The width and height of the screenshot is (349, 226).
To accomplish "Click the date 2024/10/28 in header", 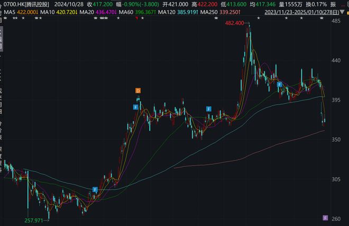I will pos(69,4).
